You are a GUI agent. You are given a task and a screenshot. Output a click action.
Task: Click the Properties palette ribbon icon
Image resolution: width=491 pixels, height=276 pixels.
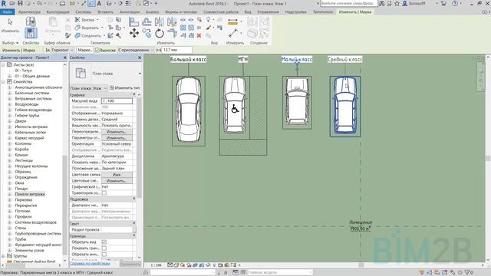[x=31, y=33]
